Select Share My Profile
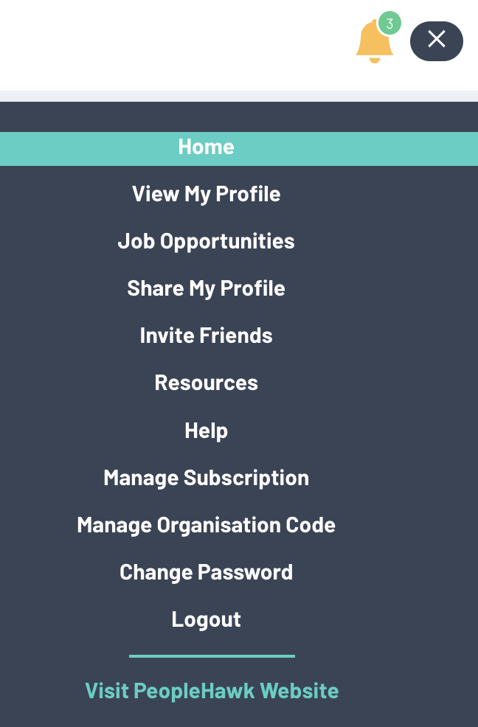Screen dimensions: 478x727 coord(206,289)
